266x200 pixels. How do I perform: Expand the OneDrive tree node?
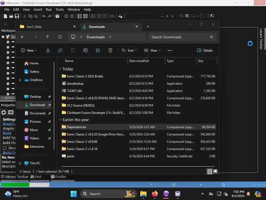pos(20,80)
